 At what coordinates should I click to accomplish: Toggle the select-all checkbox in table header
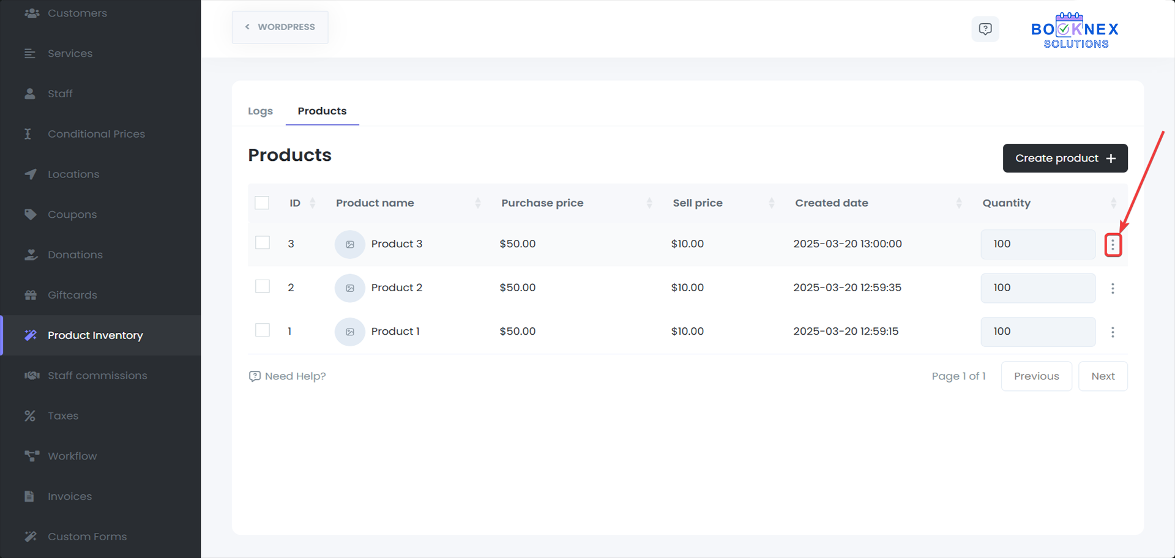(262, 203)
